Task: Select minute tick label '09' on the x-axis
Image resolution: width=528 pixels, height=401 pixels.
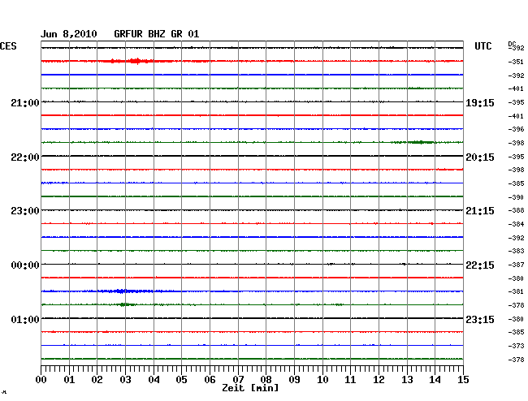Action: [294, 380]
